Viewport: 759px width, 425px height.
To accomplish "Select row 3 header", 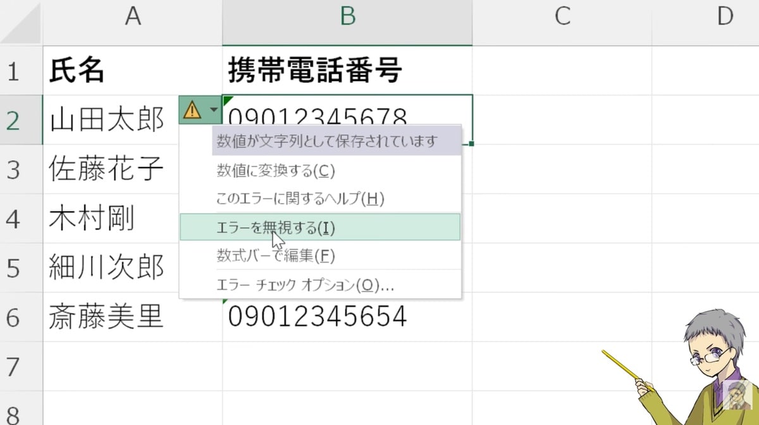I will [22, 169].
